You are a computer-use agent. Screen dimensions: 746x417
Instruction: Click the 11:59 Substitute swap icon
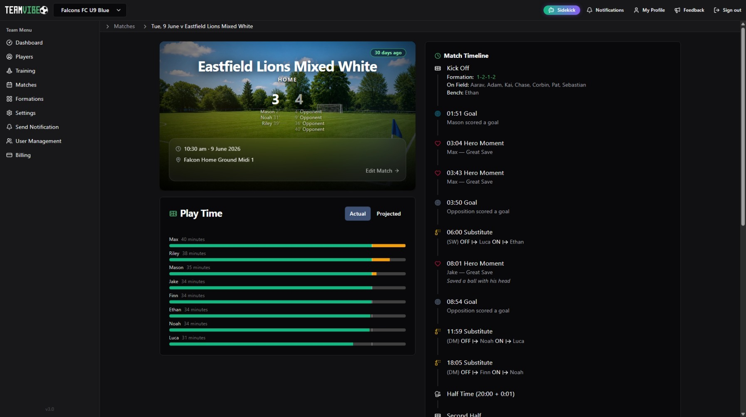(x=437, y=332)
